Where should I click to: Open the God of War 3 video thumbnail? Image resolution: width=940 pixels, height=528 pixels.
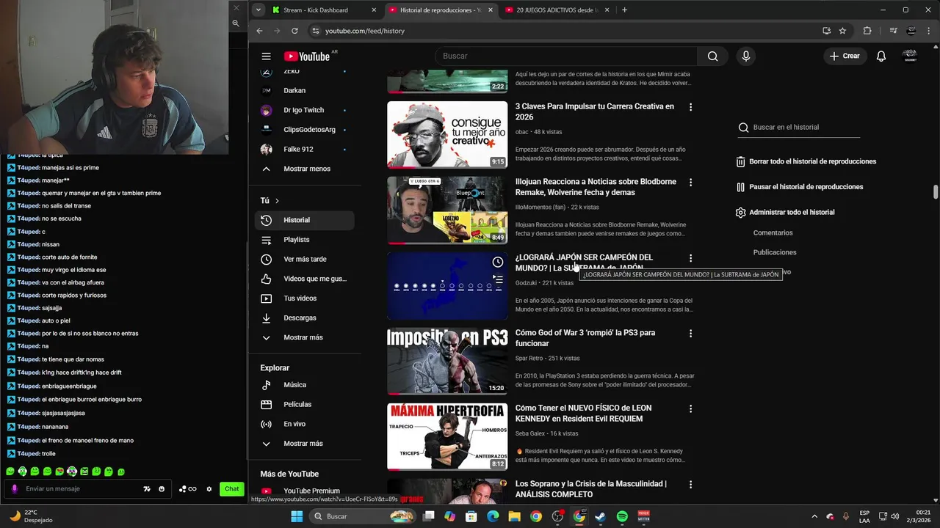[447, 361]
